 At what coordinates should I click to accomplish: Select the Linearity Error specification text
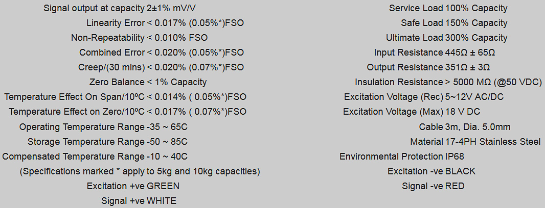point(165,23)
